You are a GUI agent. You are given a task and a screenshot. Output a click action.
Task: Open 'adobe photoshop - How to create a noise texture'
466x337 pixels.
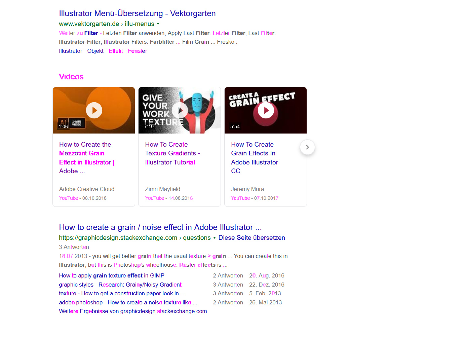coord(128,302)
